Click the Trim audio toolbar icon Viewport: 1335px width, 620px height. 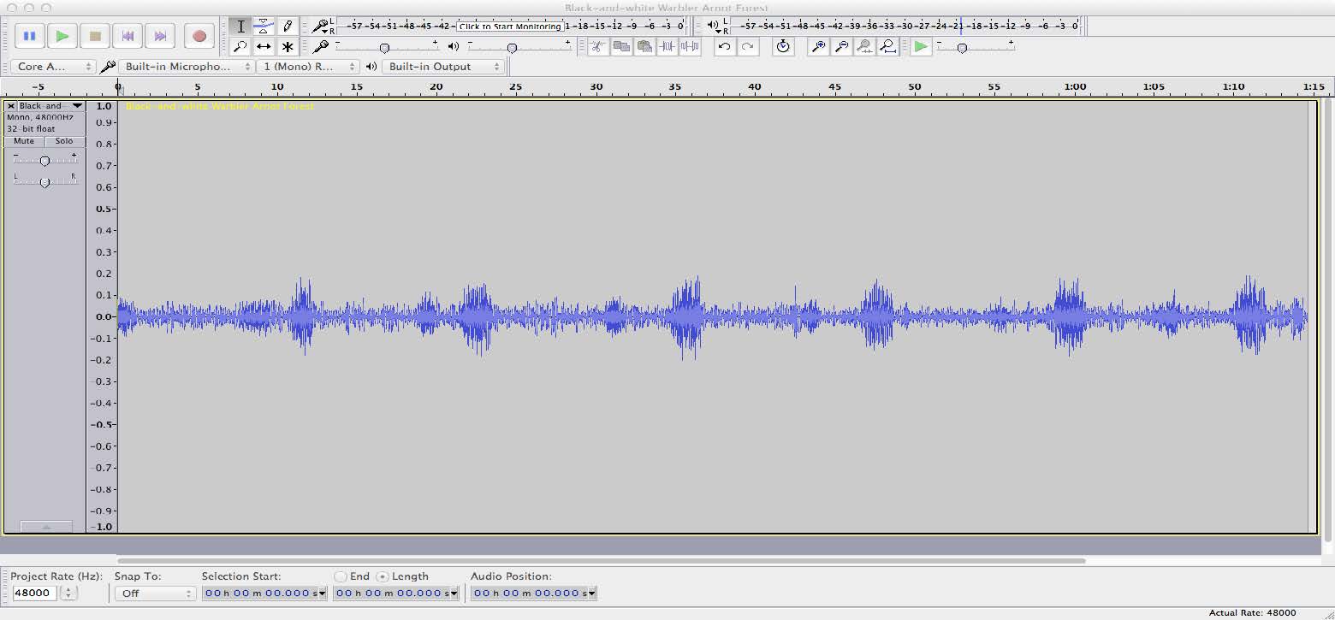pyautogui.click(x=667, y=47)
